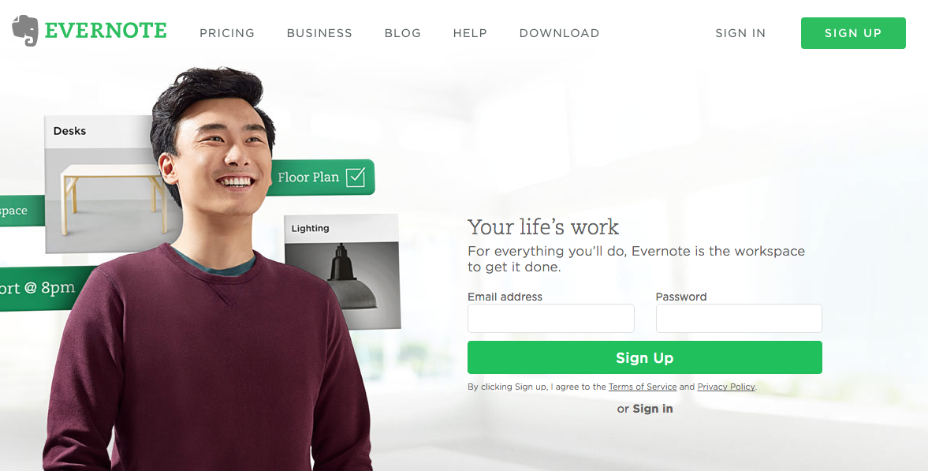The height and width of the screenshot is (471, 928).
Task: Click the green Sign Up header button
Action: (853, 33)
